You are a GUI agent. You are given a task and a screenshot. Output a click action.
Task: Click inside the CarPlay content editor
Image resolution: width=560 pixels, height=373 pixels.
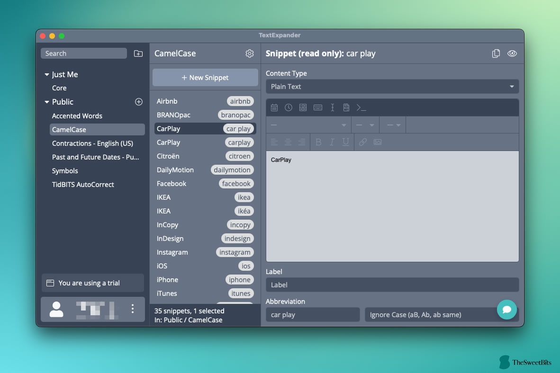tap(392, 206)
